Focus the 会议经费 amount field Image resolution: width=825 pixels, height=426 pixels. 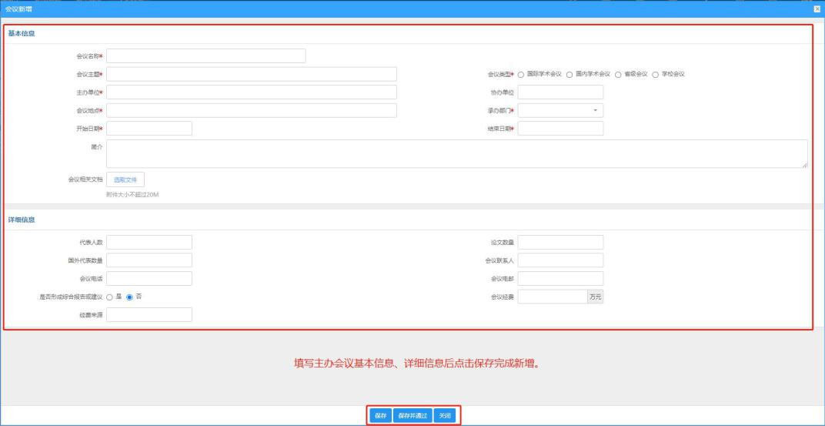coord(553,297)
